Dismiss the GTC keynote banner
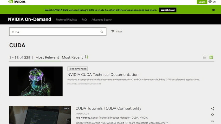221x124 pixels. coord(213,10)
